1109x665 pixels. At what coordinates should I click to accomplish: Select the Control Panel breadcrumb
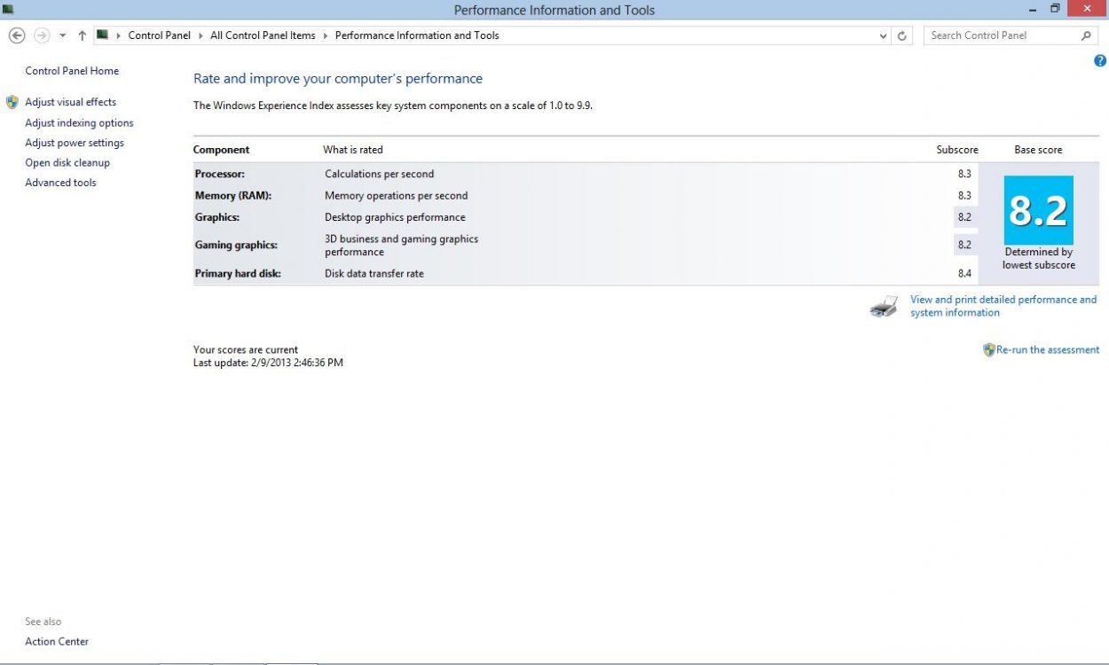(x=160, y=35)
